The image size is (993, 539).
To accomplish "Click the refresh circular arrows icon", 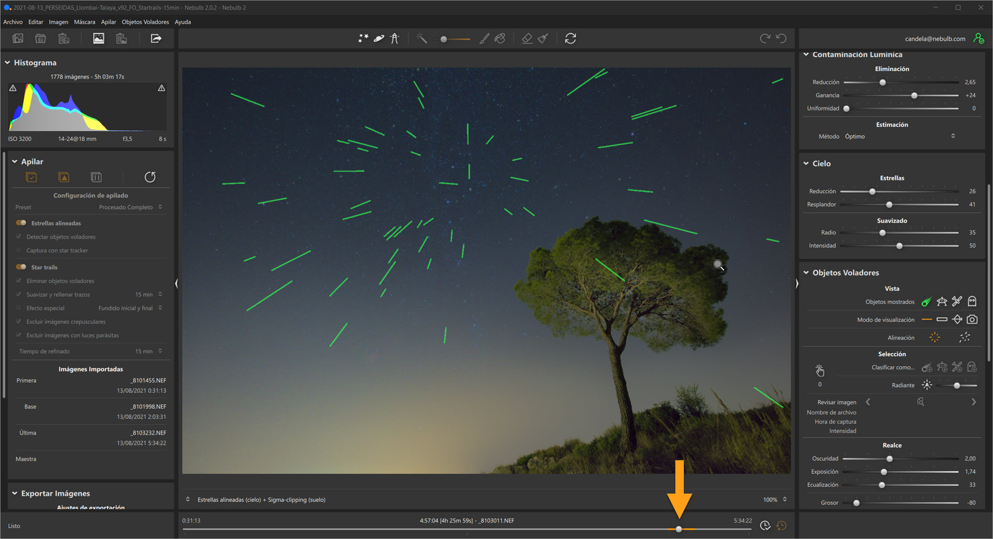I will click(570, 38).
